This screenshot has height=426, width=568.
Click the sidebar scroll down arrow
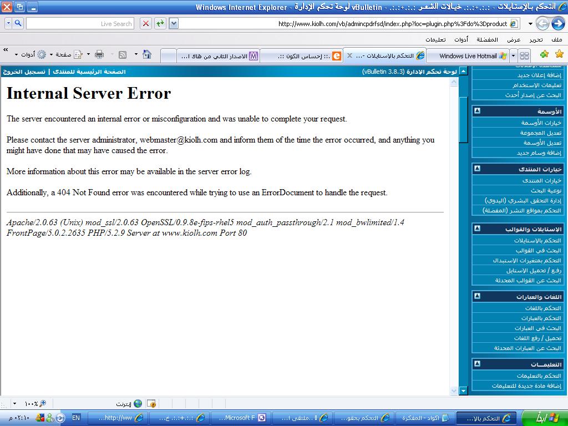point(463,390)
